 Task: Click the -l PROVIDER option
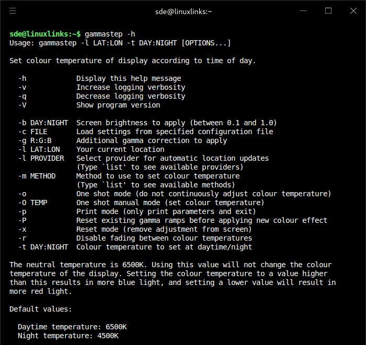tap(41, 158)
